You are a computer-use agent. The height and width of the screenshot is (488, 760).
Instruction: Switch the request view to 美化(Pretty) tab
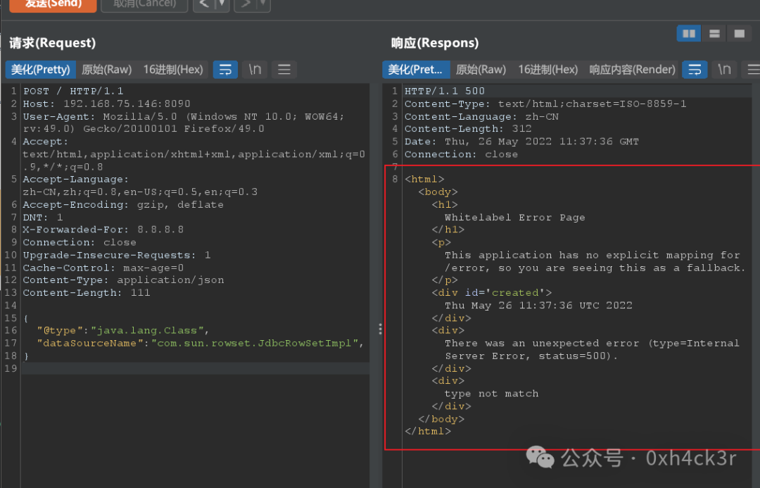tap(41, 70)
